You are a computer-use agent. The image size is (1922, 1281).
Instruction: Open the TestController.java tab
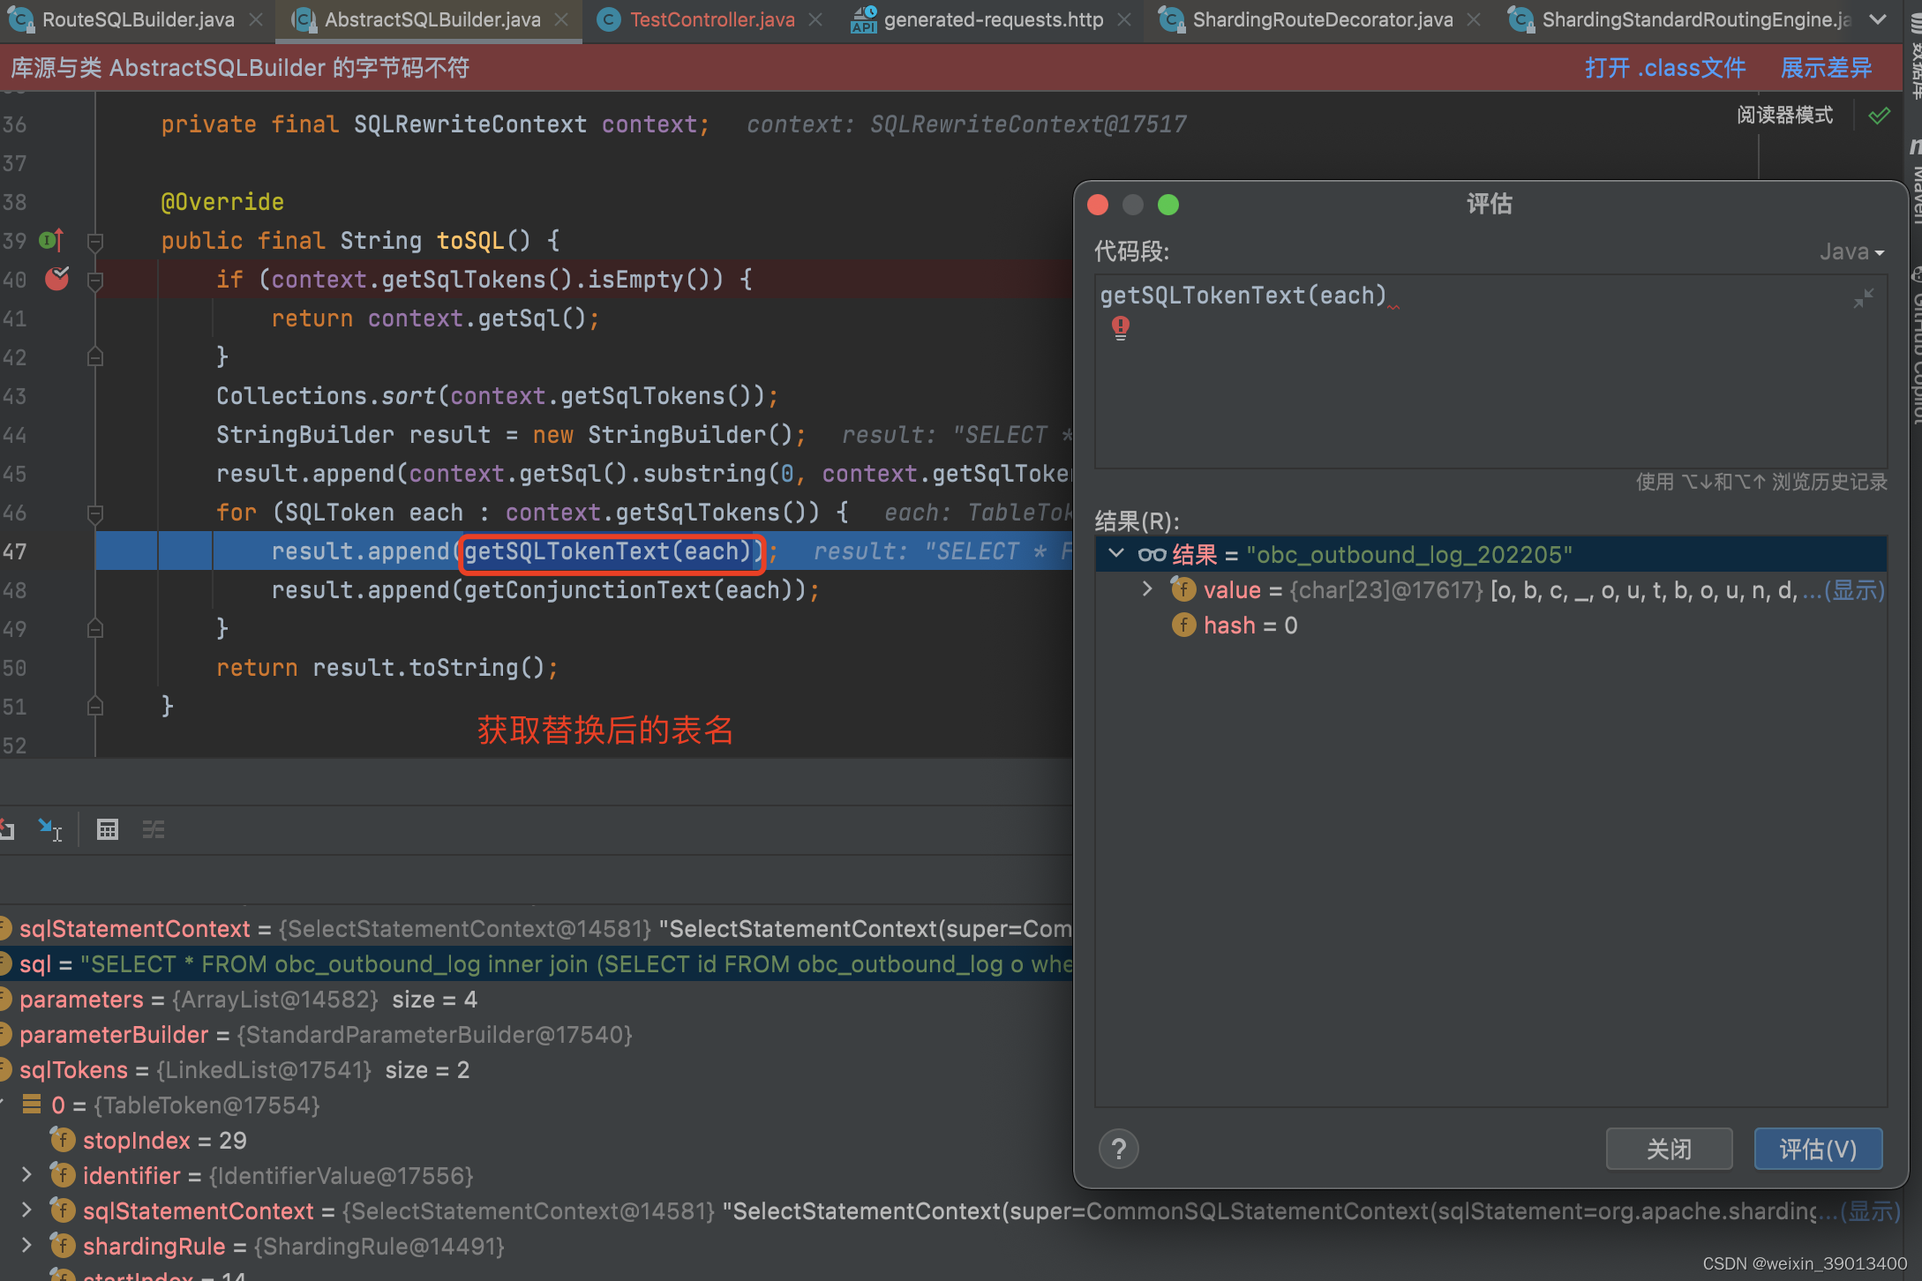712,19
